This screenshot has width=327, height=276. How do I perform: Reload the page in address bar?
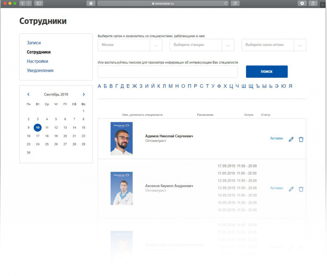(226, 3)
